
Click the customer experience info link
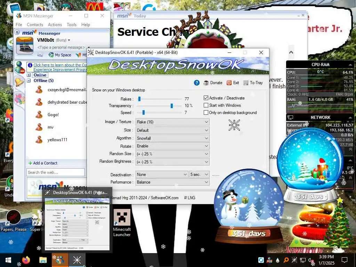60,67
